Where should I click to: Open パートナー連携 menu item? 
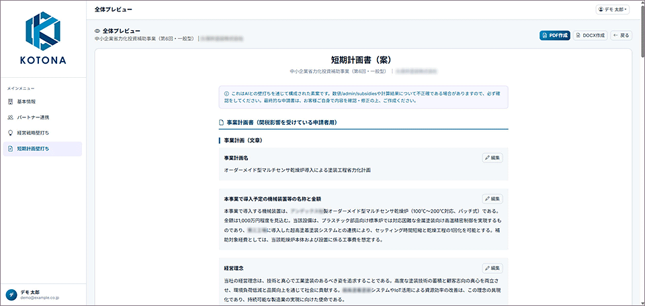42,117
